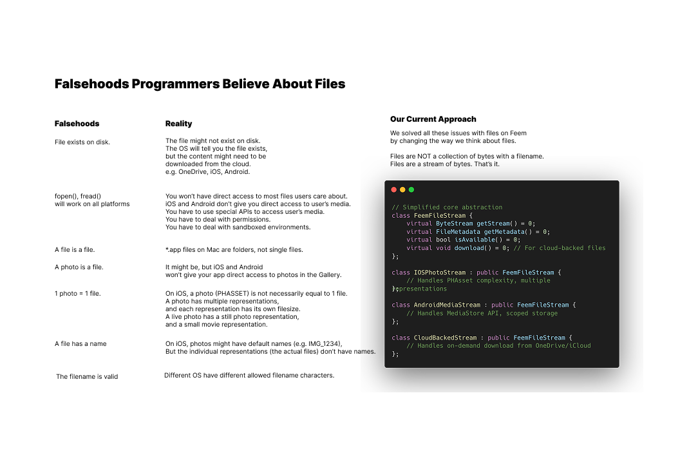Click the yellow dot in the code window
698x469 pixels.
click(x=402, y=190)
